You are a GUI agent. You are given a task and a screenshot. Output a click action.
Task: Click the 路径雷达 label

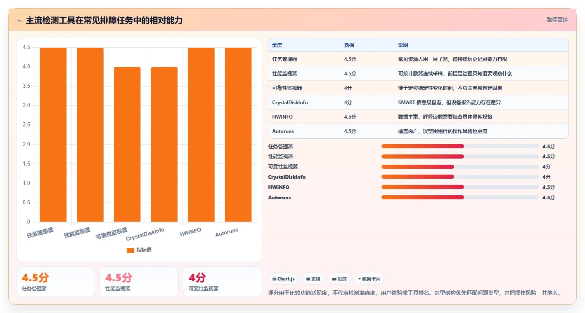557,20
